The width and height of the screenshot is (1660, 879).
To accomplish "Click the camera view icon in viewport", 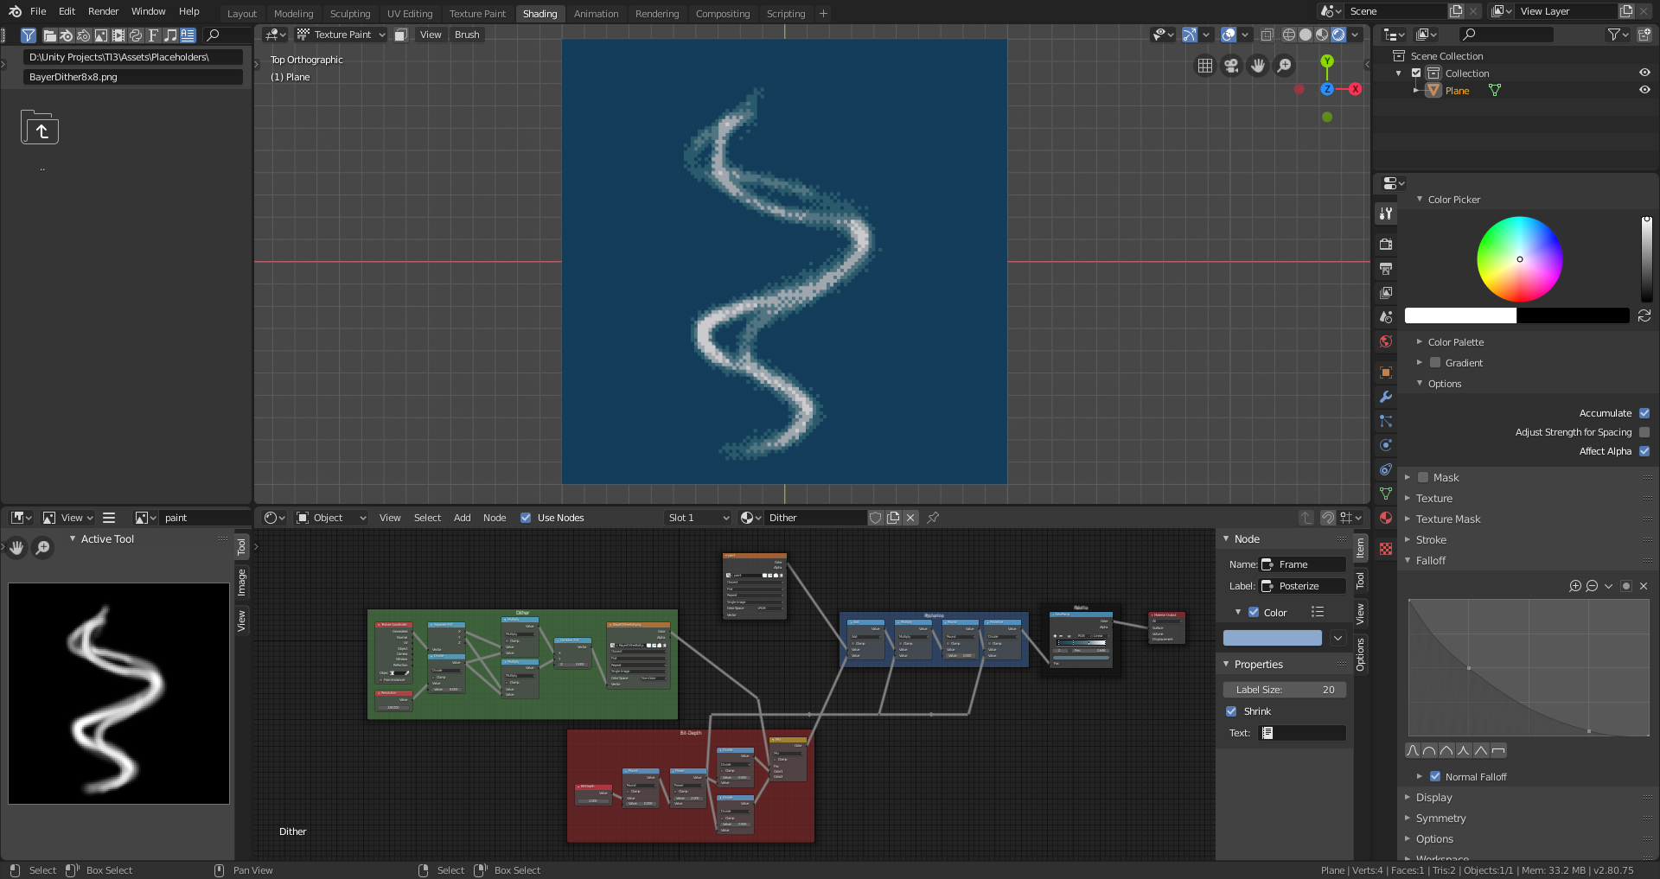I will (x=1231, y=66).
